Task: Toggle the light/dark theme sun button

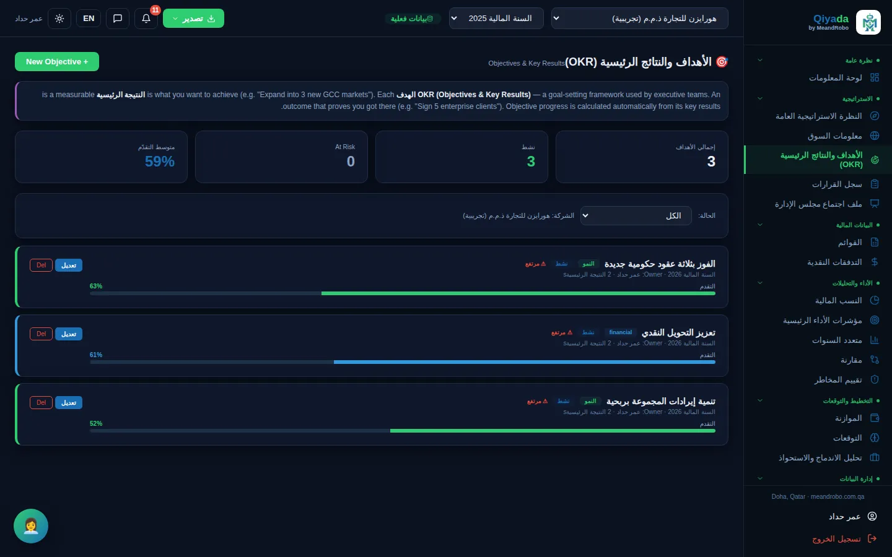Action: (59, 19)
